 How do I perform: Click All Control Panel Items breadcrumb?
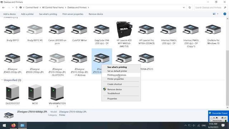53,8
